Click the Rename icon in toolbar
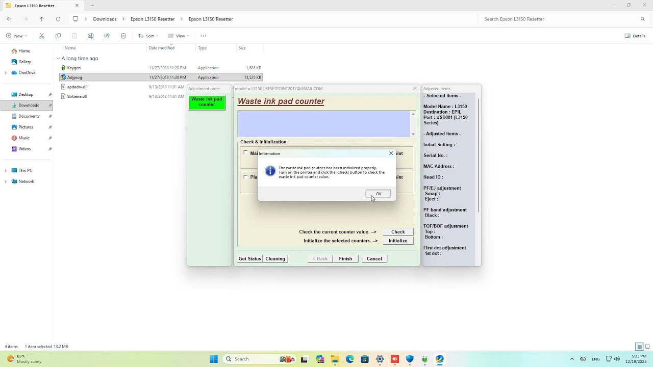653x367 pixels. pyautogui.click(x=91, y=36)
